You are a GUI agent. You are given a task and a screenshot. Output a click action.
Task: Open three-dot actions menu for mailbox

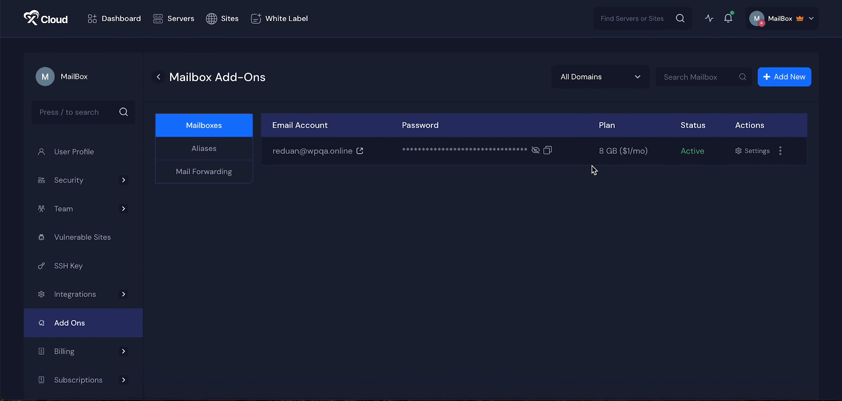point(780,151)
